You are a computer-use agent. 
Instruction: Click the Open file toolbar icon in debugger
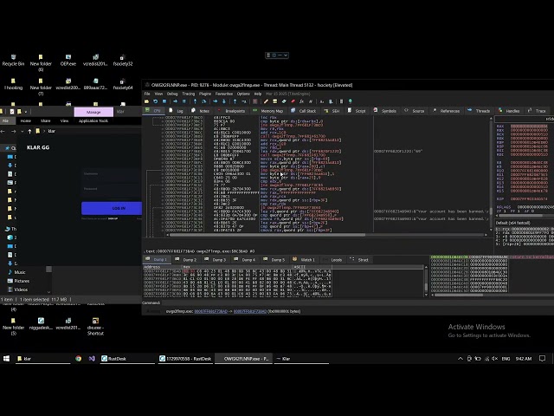point(146,101)
